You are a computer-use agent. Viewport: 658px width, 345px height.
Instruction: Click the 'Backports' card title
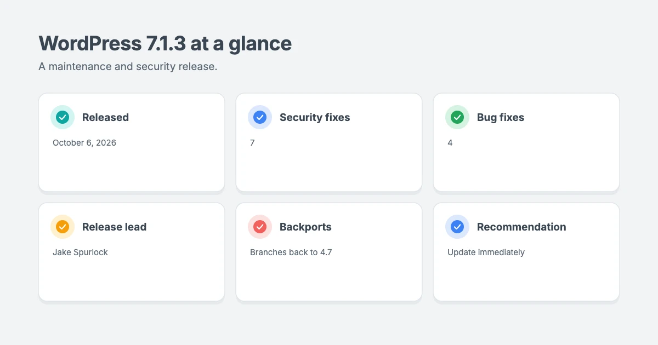pos(305,227)
